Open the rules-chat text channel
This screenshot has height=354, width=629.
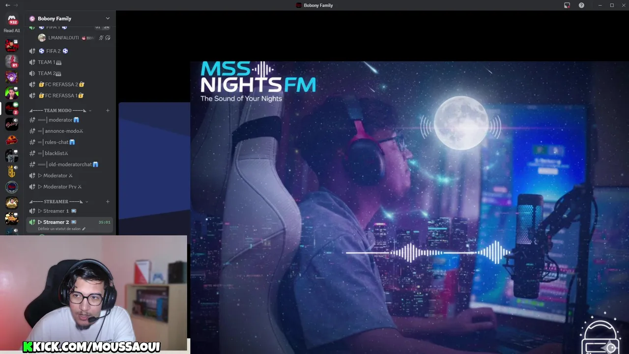click(x=70, y=142)
